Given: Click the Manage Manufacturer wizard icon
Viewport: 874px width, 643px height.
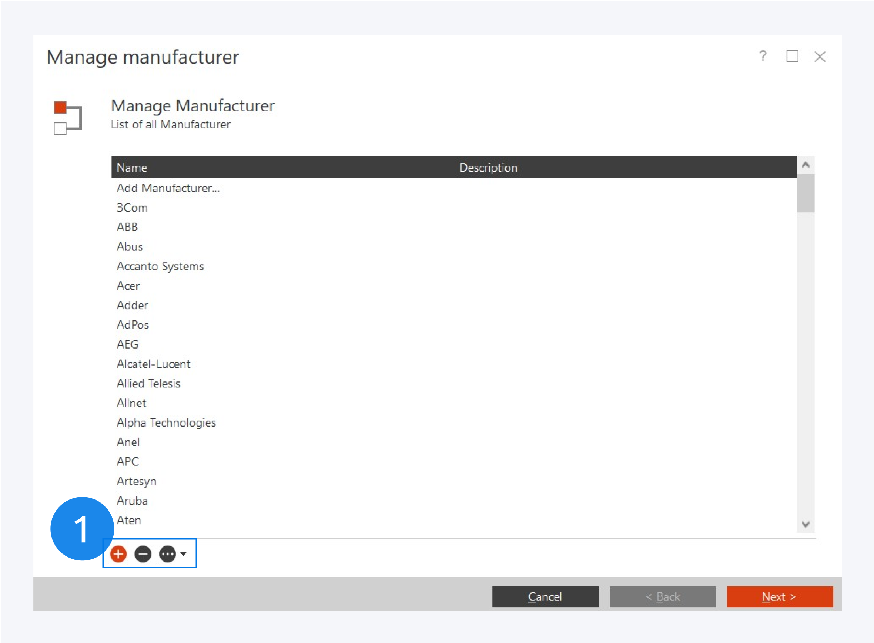Looking at the screenshot, I should pyautogui.click(x=67, y=118).
